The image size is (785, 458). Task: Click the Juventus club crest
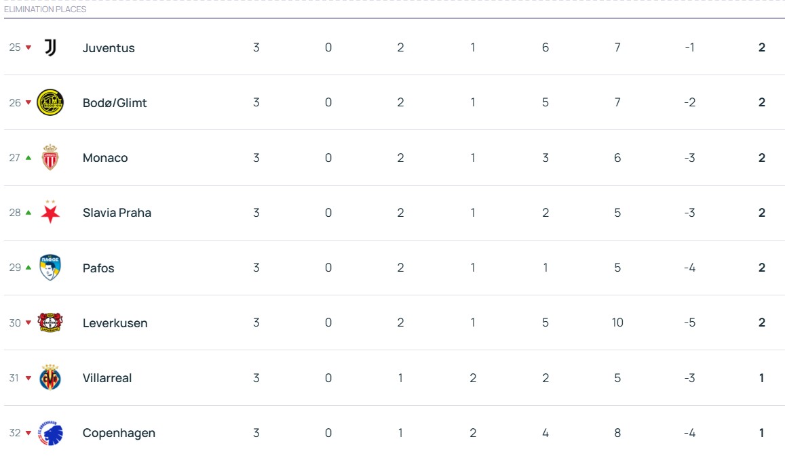(x=50, y=47)
